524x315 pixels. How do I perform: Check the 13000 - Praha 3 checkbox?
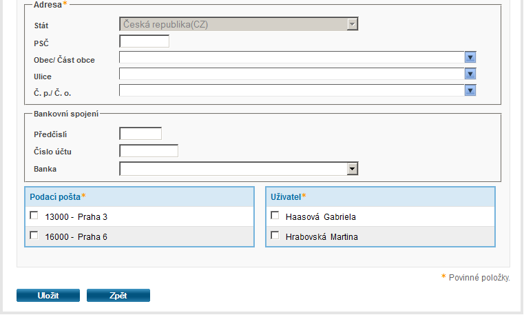tap(34, 216)
